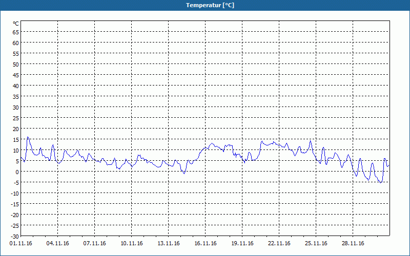
Task: Click the 10.11.16 date label
Action: click(132, 243)
